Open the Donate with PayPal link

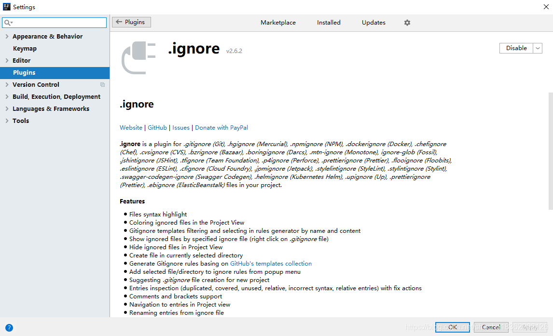pos(221,127)
